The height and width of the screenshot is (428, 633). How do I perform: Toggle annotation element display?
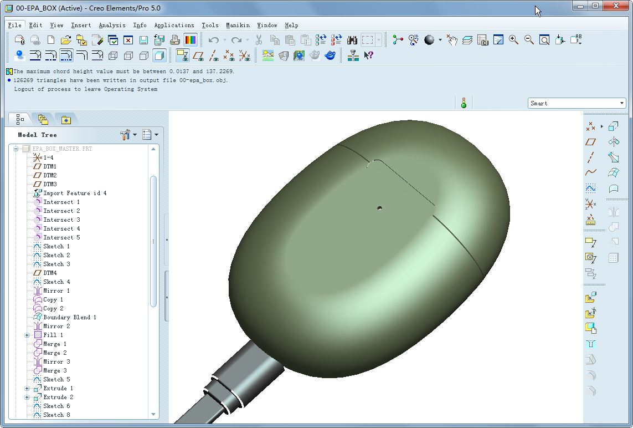182,55
